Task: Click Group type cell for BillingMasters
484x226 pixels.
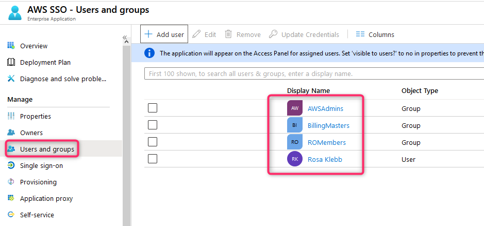Action: (411, 125)
